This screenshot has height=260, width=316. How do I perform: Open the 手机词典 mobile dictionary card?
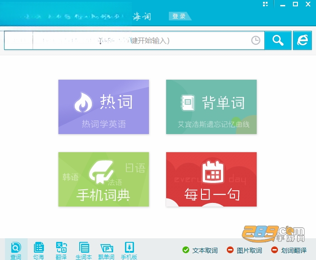click(104, 179)
